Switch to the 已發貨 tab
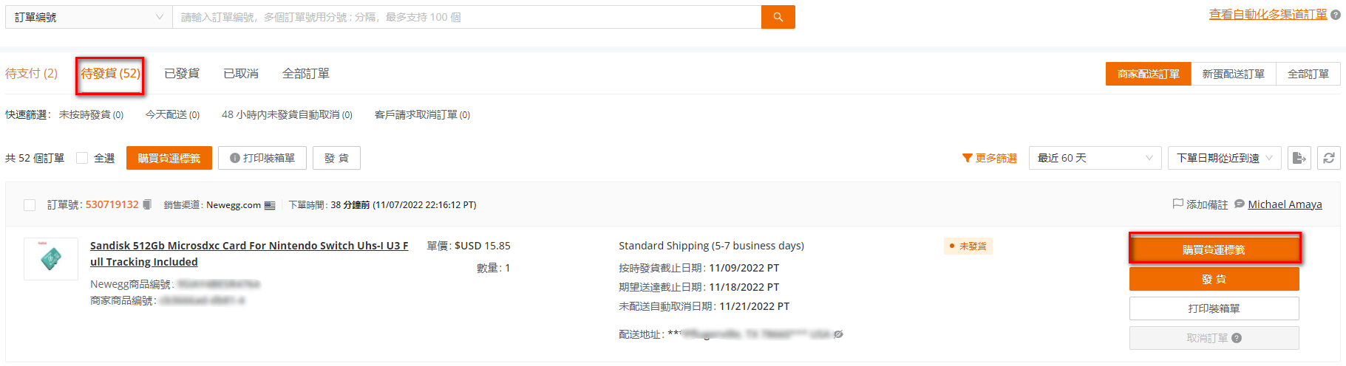1346x366 pixels. (x=182, y=74)
